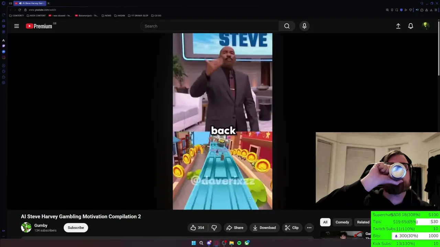Open the notifications bell
This screenshot has height=247, width=440.
[410, 26]
